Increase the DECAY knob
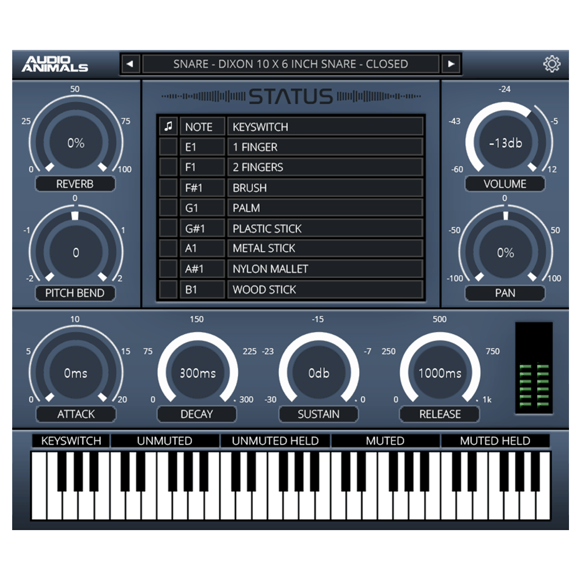 [x=197, y=374]
